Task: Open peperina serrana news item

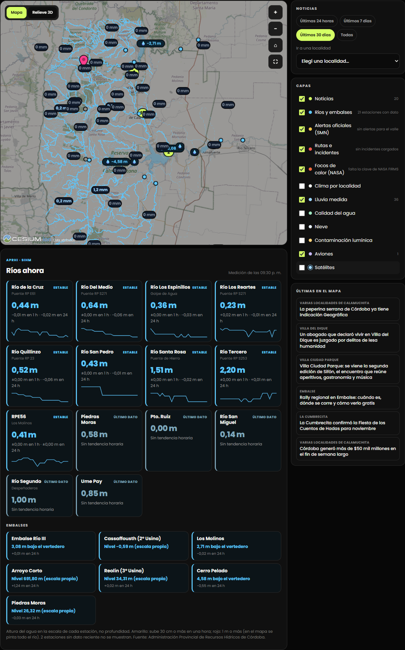Action: point(348,309)
